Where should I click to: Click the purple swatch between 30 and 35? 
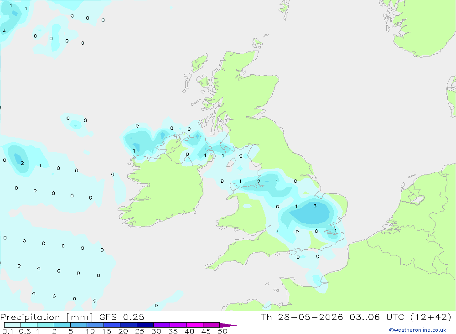[x=161, y=325]
